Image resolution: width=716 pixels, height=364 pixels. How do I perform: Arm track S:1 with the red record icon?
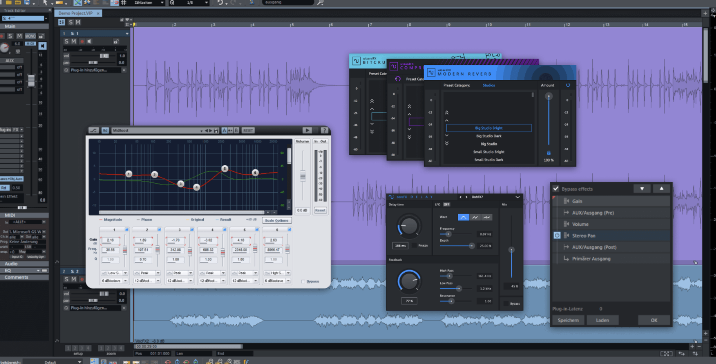click(82, 41)
